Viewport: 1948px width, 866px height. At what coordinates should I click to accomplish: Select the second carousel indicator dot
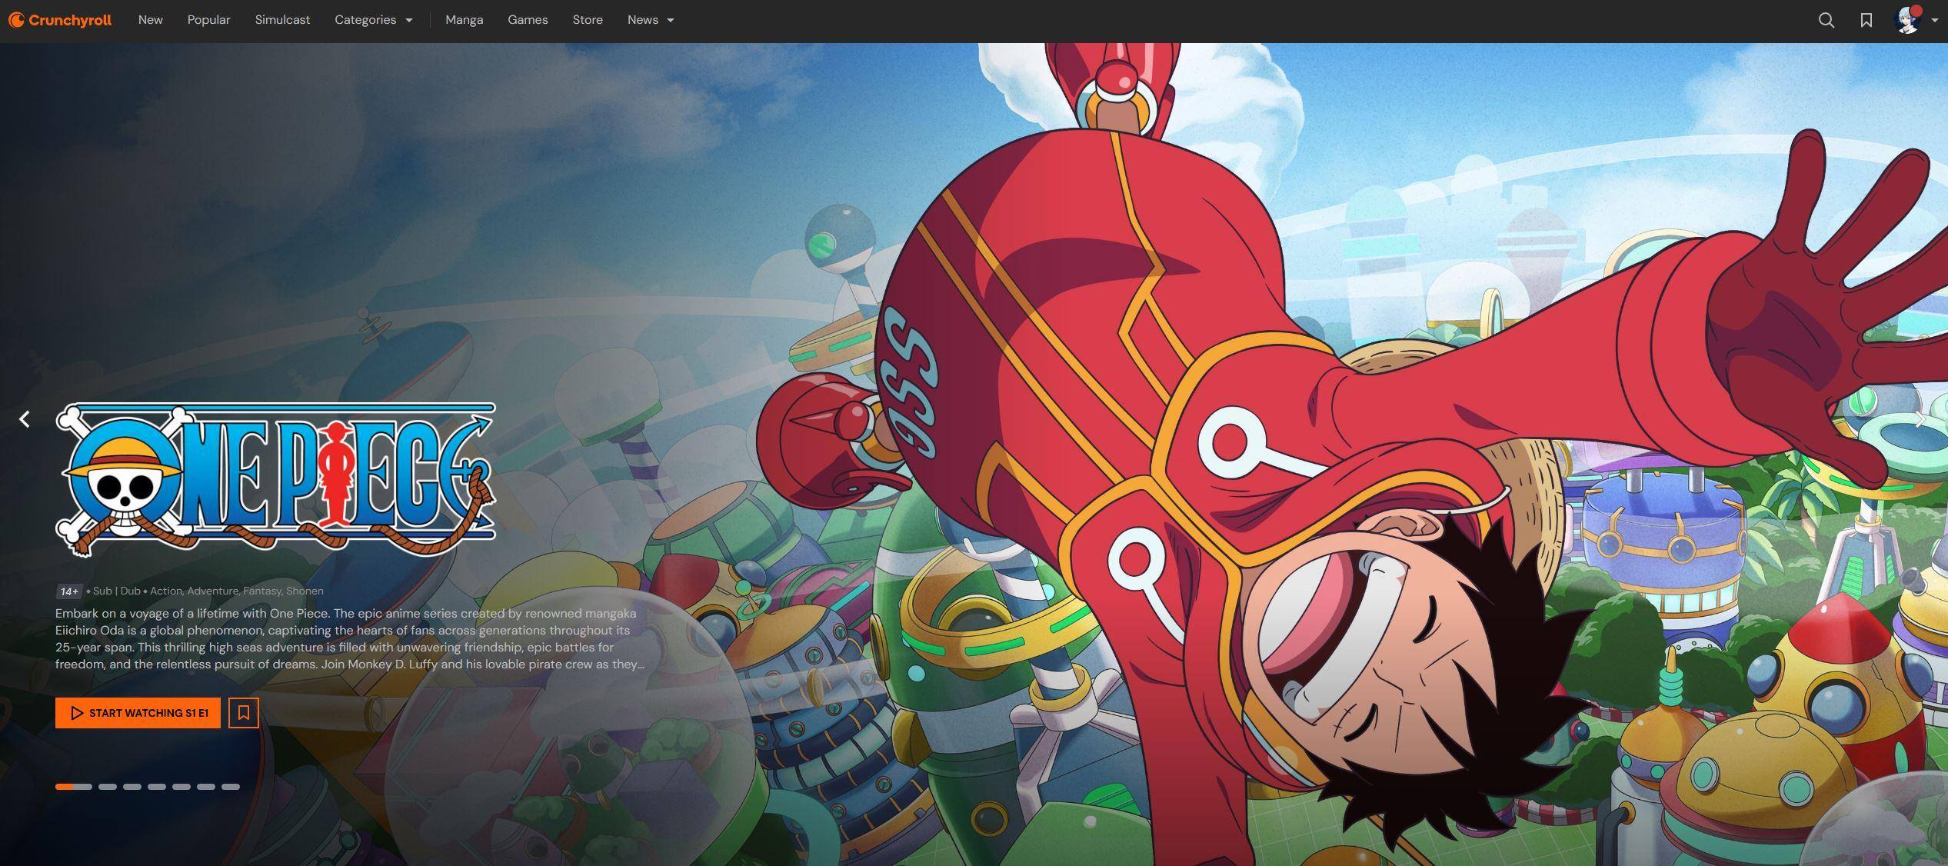108,787
